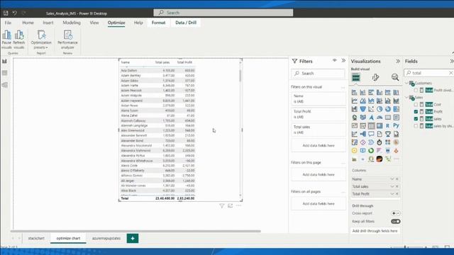
Task: Choose the Funnel visual
Action: coord(362,109)
